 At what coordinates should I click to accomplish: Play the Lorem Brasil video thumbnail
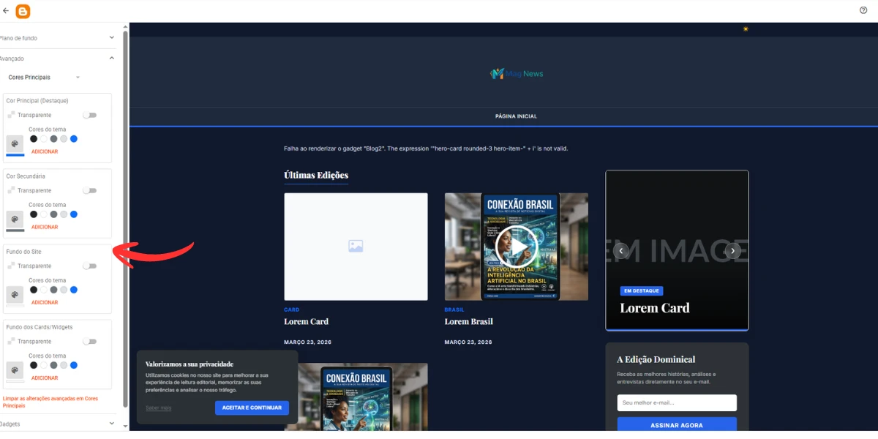[517, 247]
